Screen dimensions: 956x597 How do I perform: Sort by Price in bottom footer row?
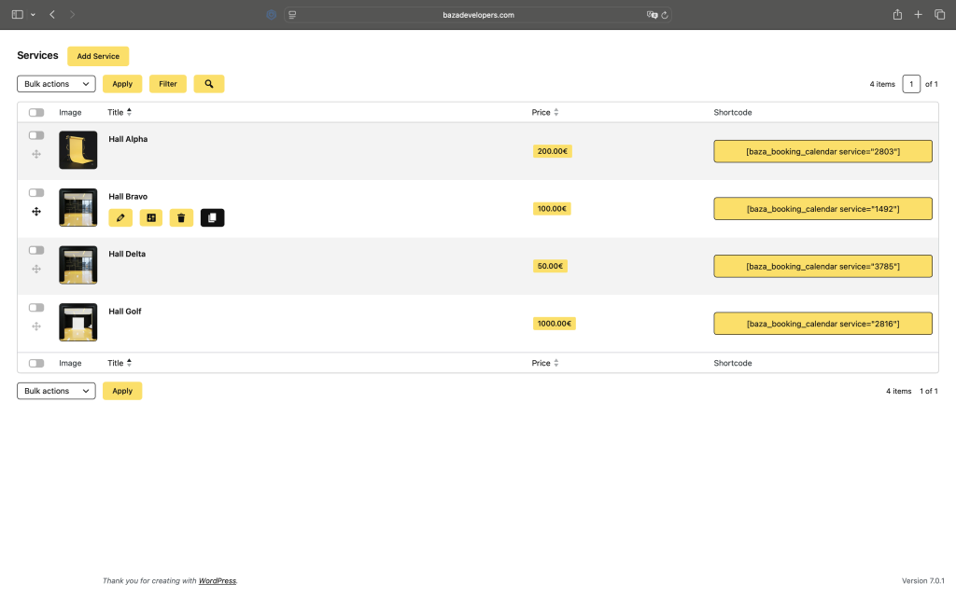click(544, 363)
